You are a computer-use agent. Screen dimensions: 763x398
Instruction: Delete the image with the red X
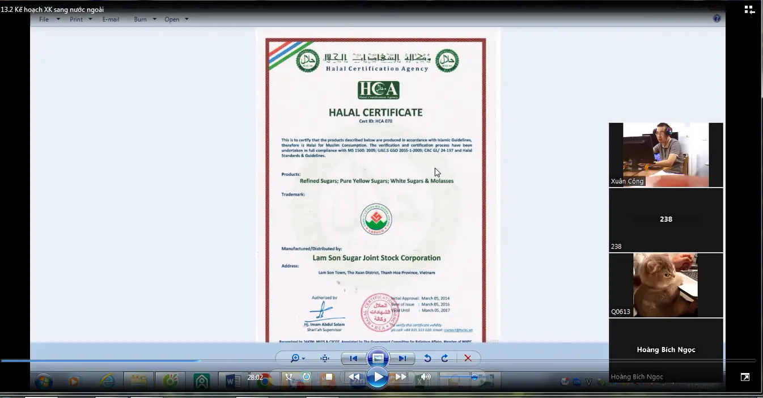click(468, 358)
